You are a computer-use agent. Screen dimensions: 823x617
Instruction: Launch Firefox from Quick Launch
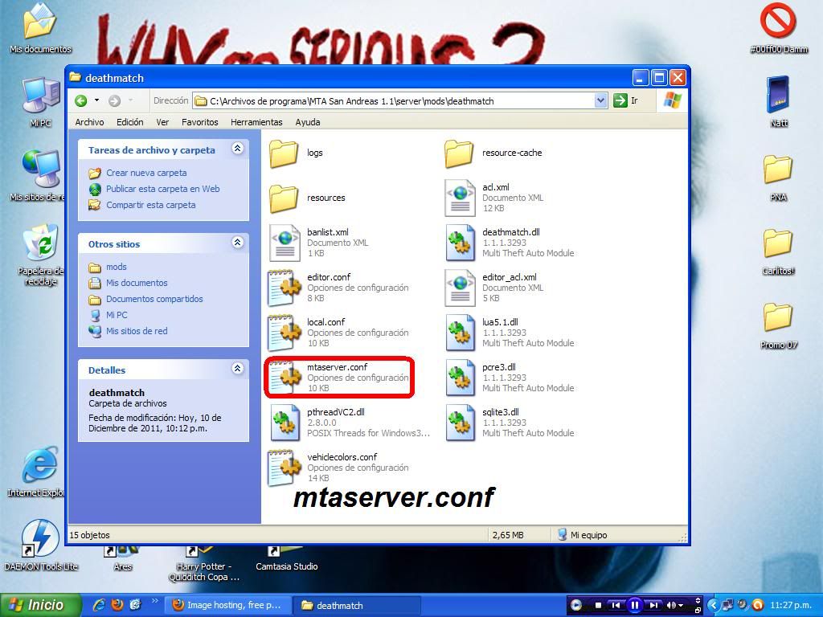117,604
